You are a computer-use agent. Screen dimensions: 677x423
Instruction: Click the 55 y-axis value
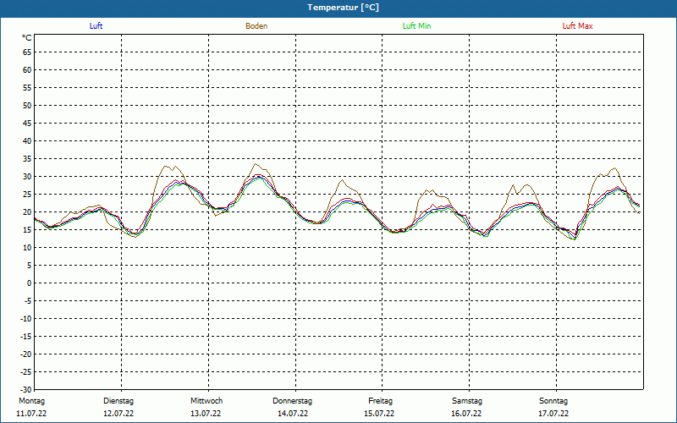point(27,88)
